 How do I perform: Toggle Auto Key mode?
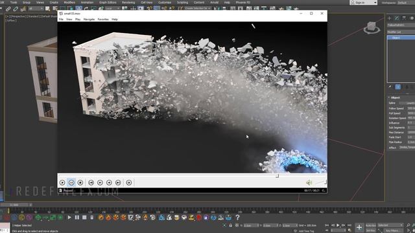(370, 225)
